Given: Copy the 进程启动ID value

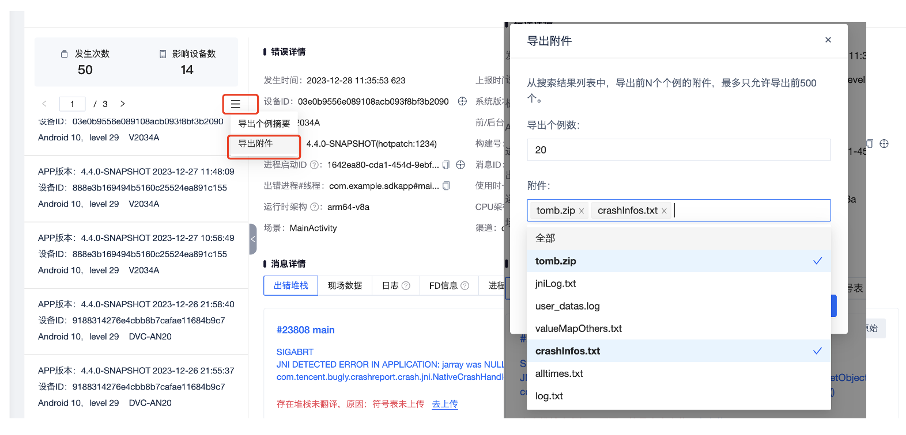Looking at the screenshot, I should point(446,165).
